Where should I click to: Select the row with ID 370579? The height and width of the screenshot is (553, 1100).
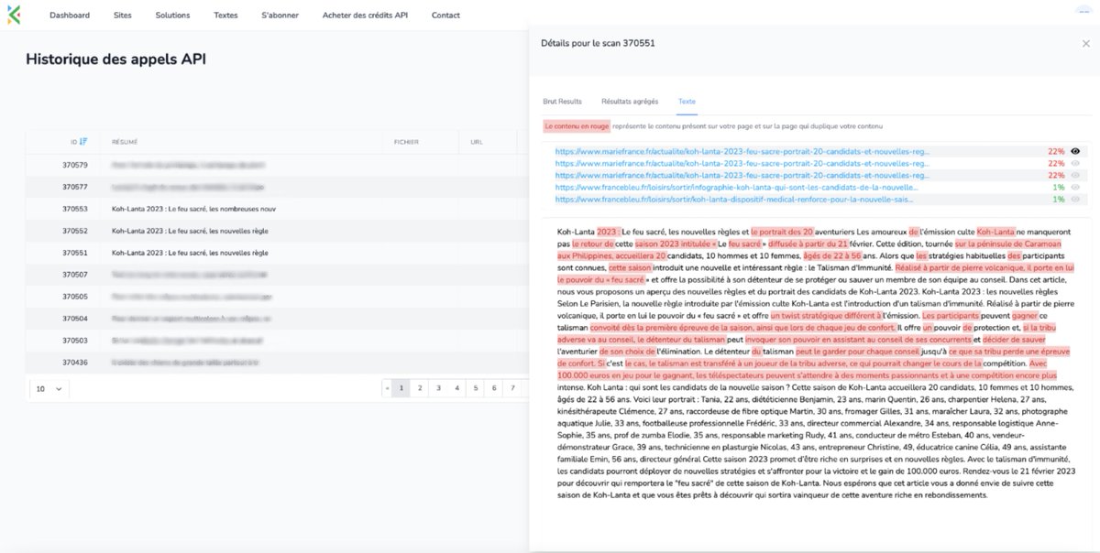[277, 165]
